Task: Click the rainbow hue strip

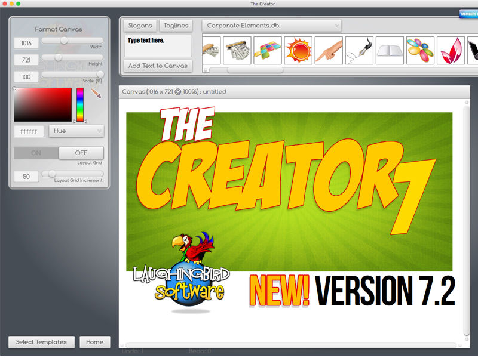Action: (80, 105)
